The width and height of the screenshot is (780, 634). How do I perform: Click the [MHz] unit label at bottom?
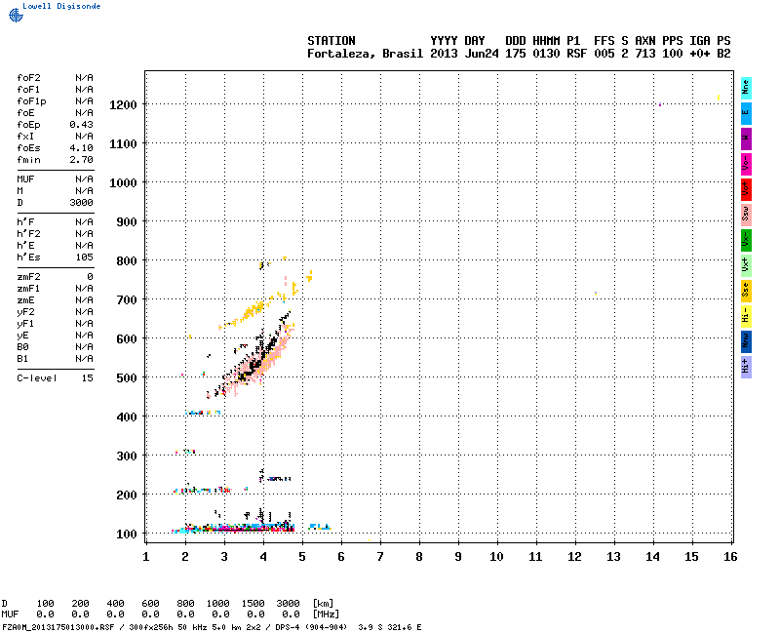coord(326,614)
